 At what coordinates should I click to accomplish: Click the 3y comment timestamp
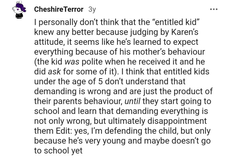(92, 9)
